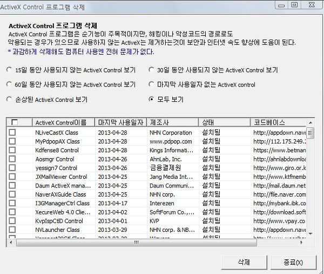Viewport: 324px width, 274px height.
Task: Check the NLiveCastX Class row checkbox
Action: coord(12,133)
